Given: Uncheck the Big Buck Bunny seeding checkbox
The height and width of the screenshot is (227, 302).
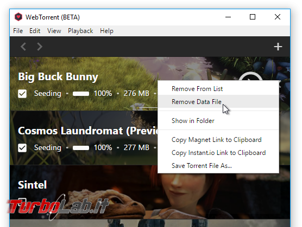Looking at the screenshot, I should coord(22,94).
